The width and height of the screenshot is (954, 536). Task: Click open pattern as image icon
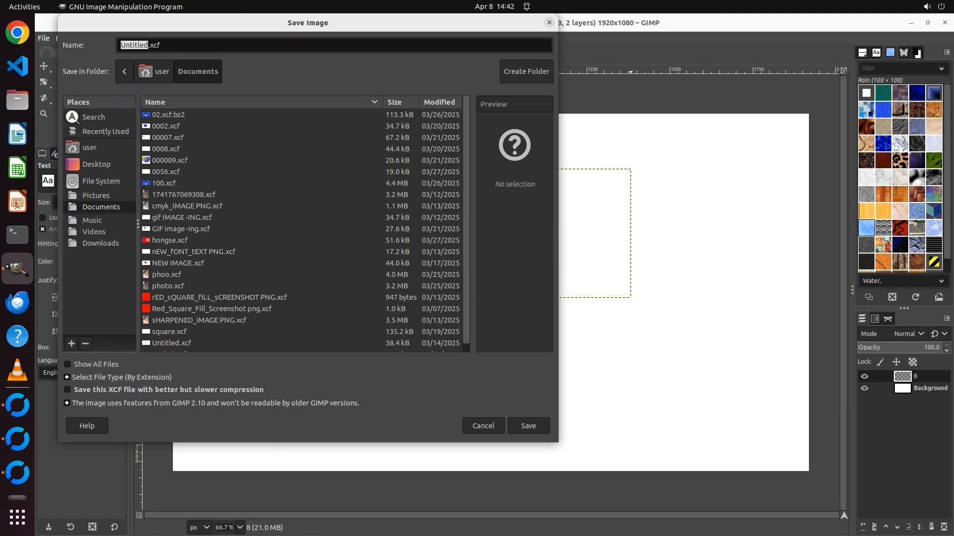939,297
